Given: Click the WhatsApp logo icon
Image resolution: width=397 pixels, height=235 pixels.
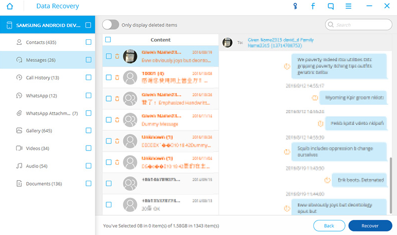Looking at the screenshot, I should coord(19,96).
